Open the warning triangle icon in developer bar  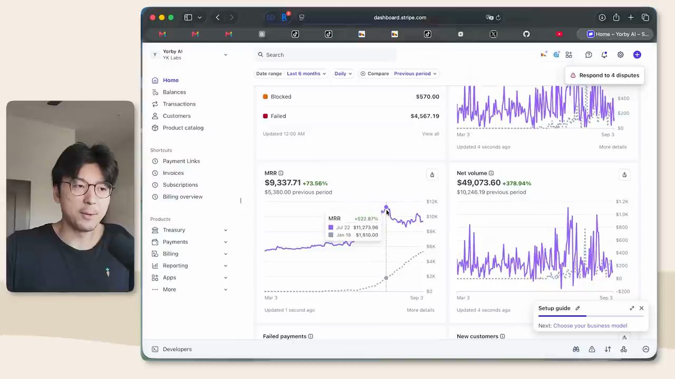point(592,350)
